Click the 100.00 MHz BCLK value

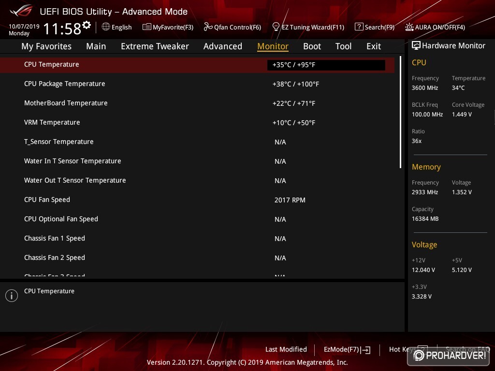[x=427, y=114]
